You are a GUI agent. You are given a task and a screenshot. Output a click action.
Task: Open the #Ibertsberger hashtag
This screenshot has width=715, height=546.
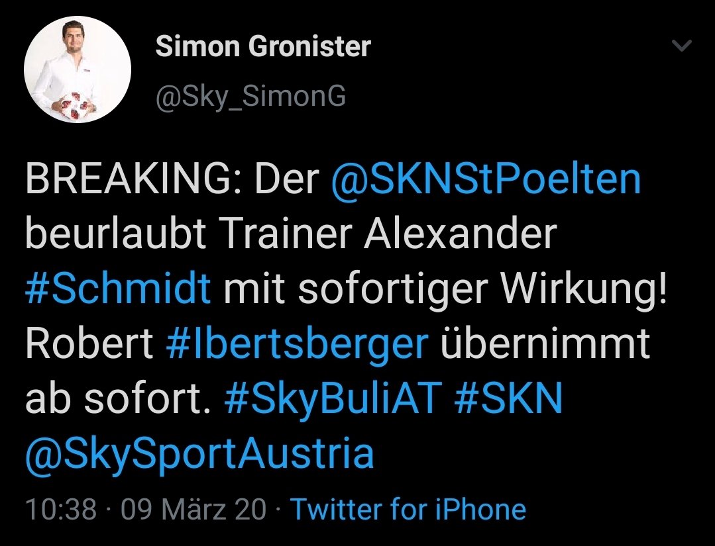pyautogui.click(x=298, y=345)
